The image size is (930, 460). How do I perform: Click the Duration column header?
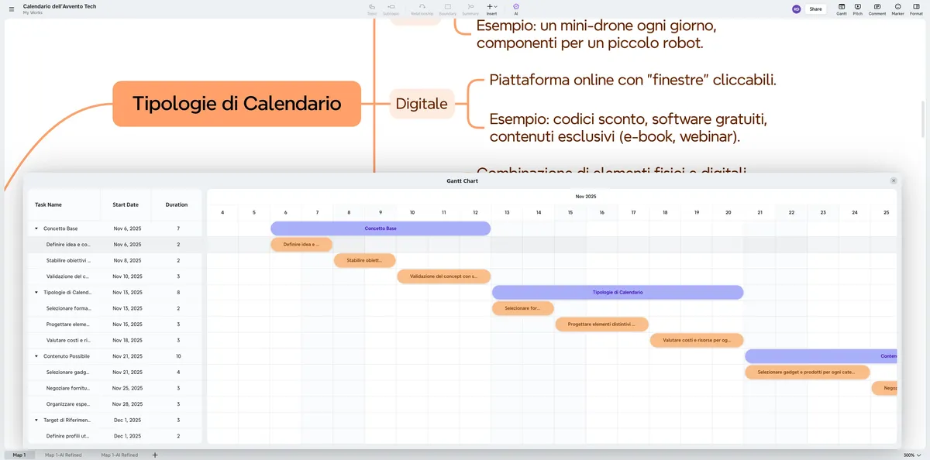[x=177, y=205]
